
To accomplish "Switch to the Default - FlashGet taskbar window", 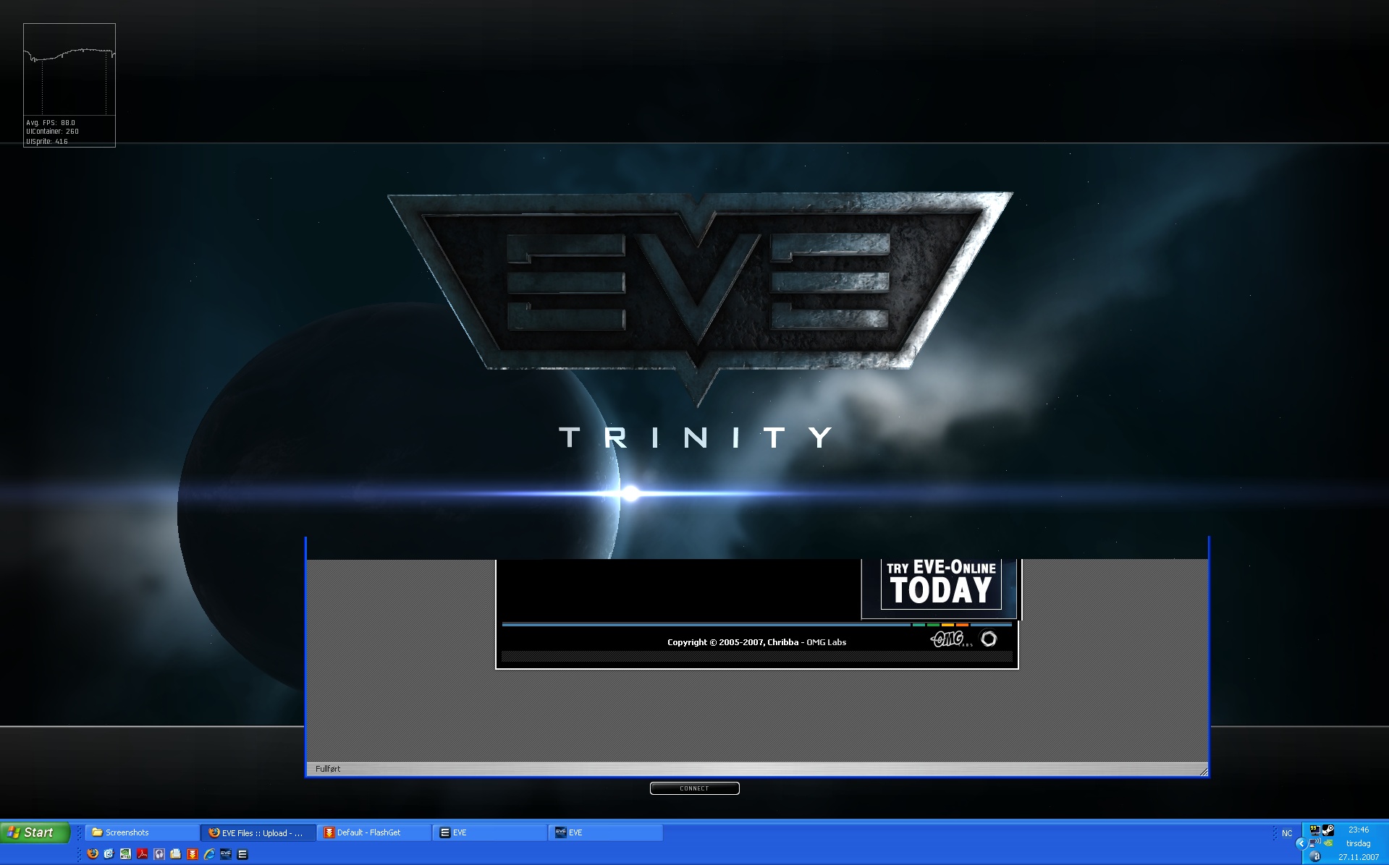I will click(374, 832).
